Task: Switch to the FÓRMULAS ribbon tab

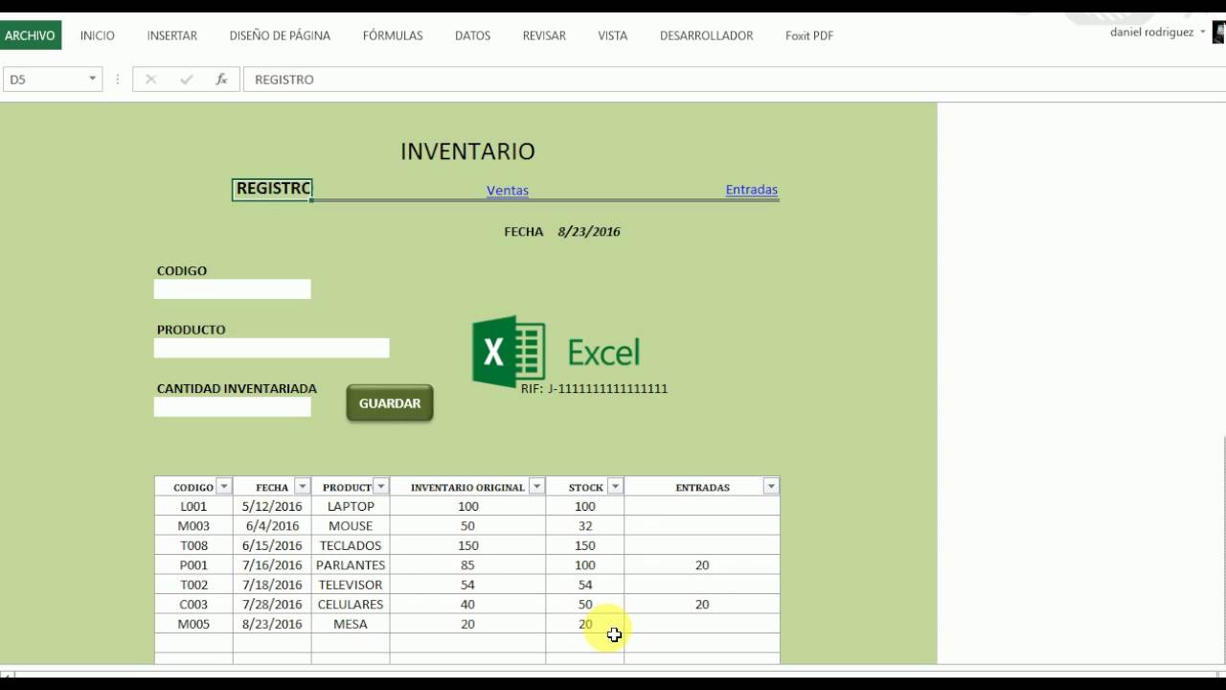Action: pyautogui.click(x=393, y=35)
